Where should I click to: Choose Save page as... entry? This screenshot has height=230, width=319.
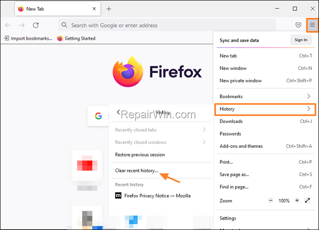tap(266, 174)
